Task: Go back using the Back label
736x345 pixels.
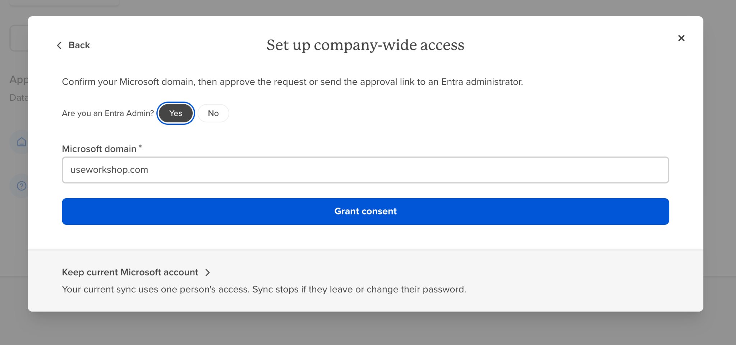Action: coord(79,45)
